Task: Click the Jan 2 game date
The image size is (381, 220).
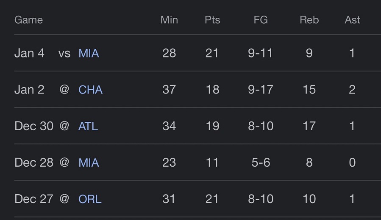Action: pos(29,90)
